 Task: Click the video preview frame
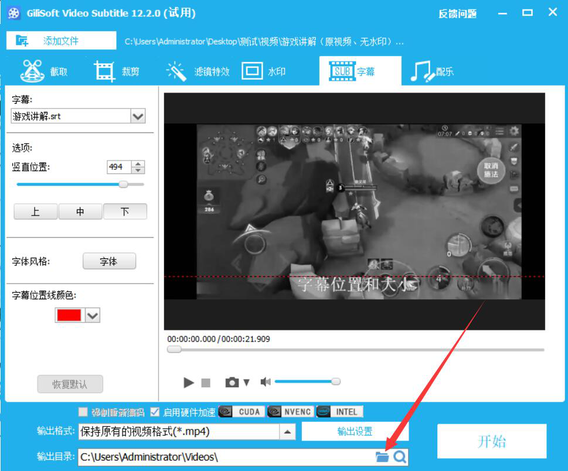pyautogui.click(x=354, y=211)
